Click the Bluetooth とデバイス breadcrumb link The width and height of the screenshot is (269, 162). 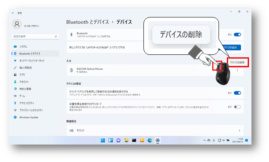click(x=88, y=22)
